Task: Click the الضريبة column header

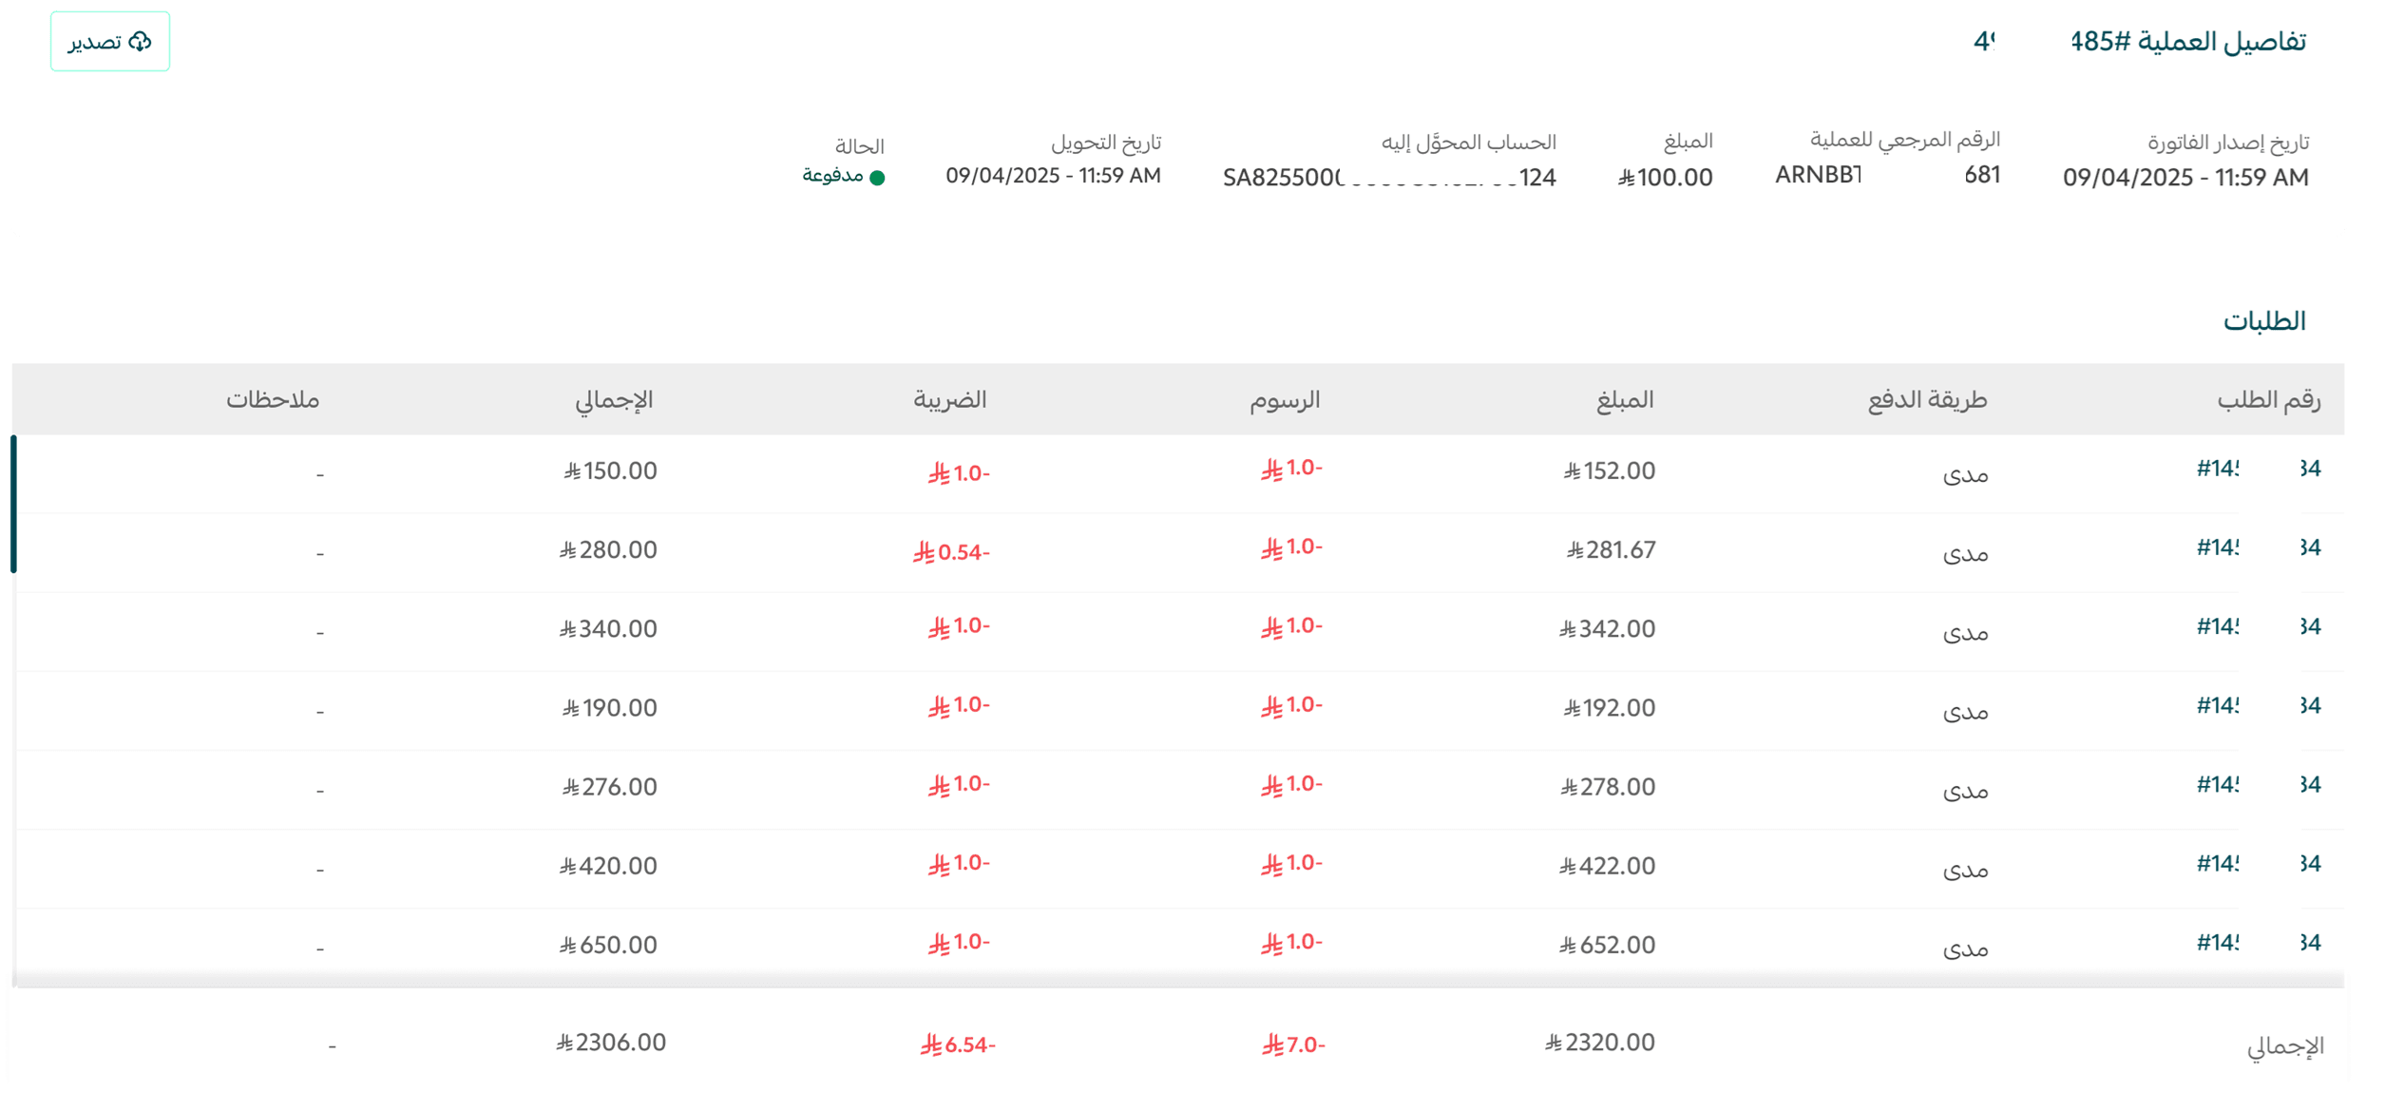Action: click(x=950, y=400)
